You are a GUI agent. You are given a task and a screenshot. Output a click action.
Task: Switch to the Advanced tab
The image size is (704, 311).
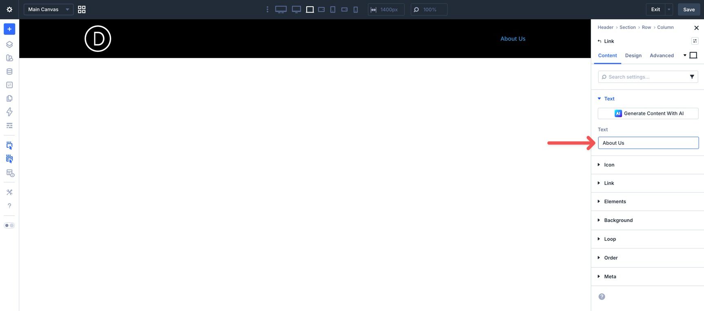pyautogui.click(x=662, y=56)
